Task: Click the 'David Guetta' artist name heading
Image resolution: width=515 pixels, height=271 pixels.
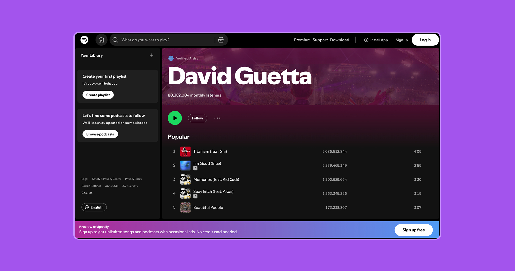Action: pyautogui.click(x=240, y=76)
